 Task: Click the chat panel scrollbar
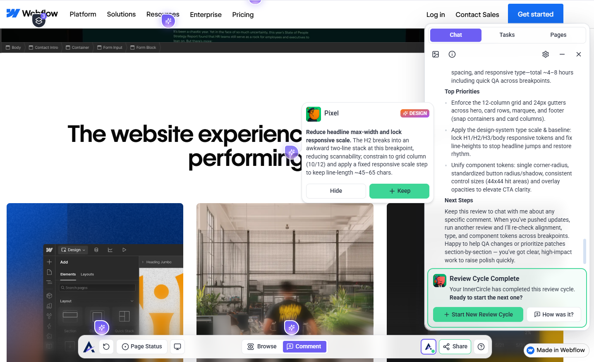click(x=584, y=251)
